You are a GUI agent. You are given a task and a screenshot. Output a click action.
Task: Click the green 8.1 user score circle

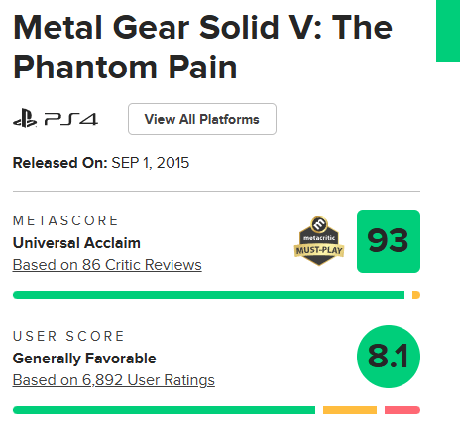(x=389, y=357)
